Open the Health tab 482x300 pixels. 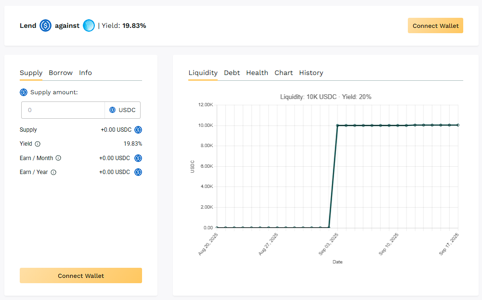(x=257, y=73)
